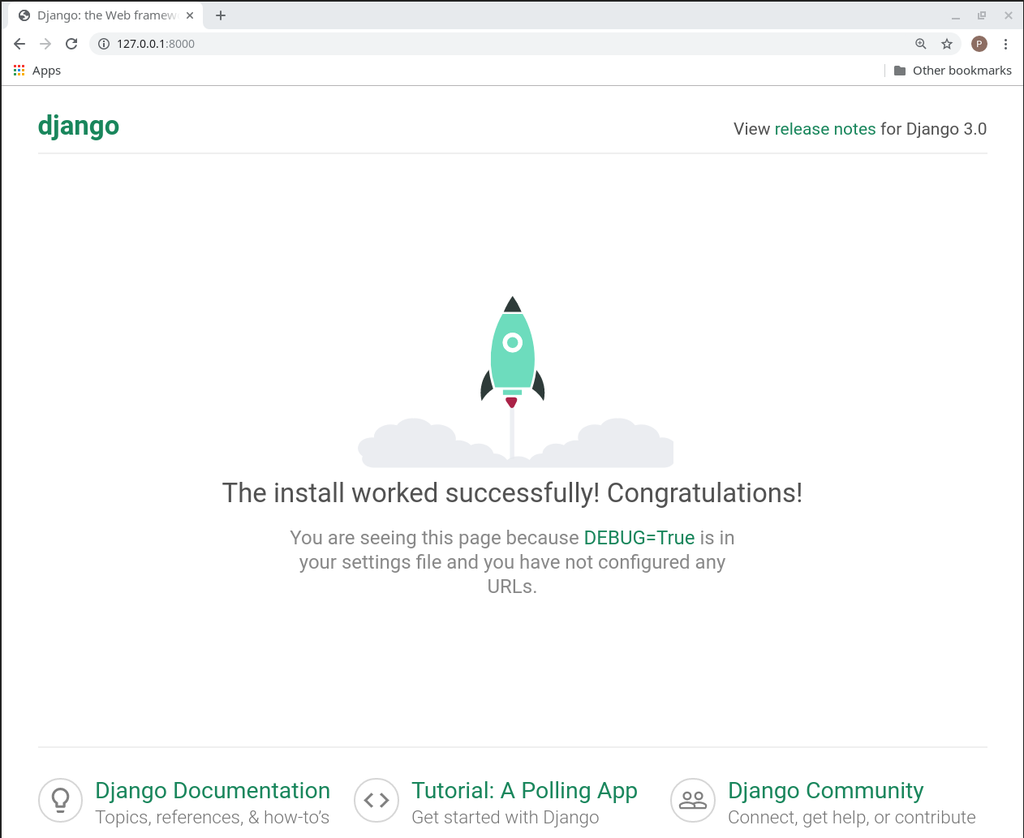Click the browser forward arrow
The width and height of the screenshot is (1024, 838).
coord(45,44)
